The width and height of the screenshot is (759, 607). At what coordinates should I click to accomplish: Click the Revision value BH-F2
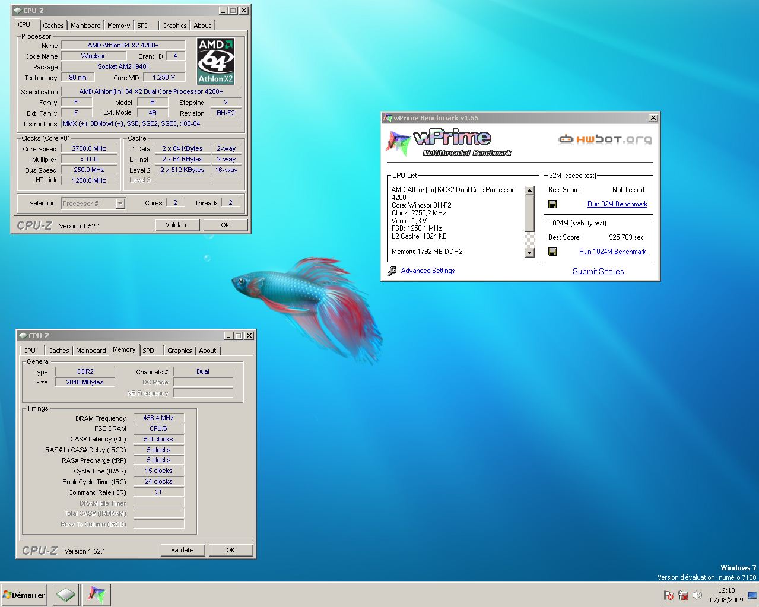coord(226,113)
